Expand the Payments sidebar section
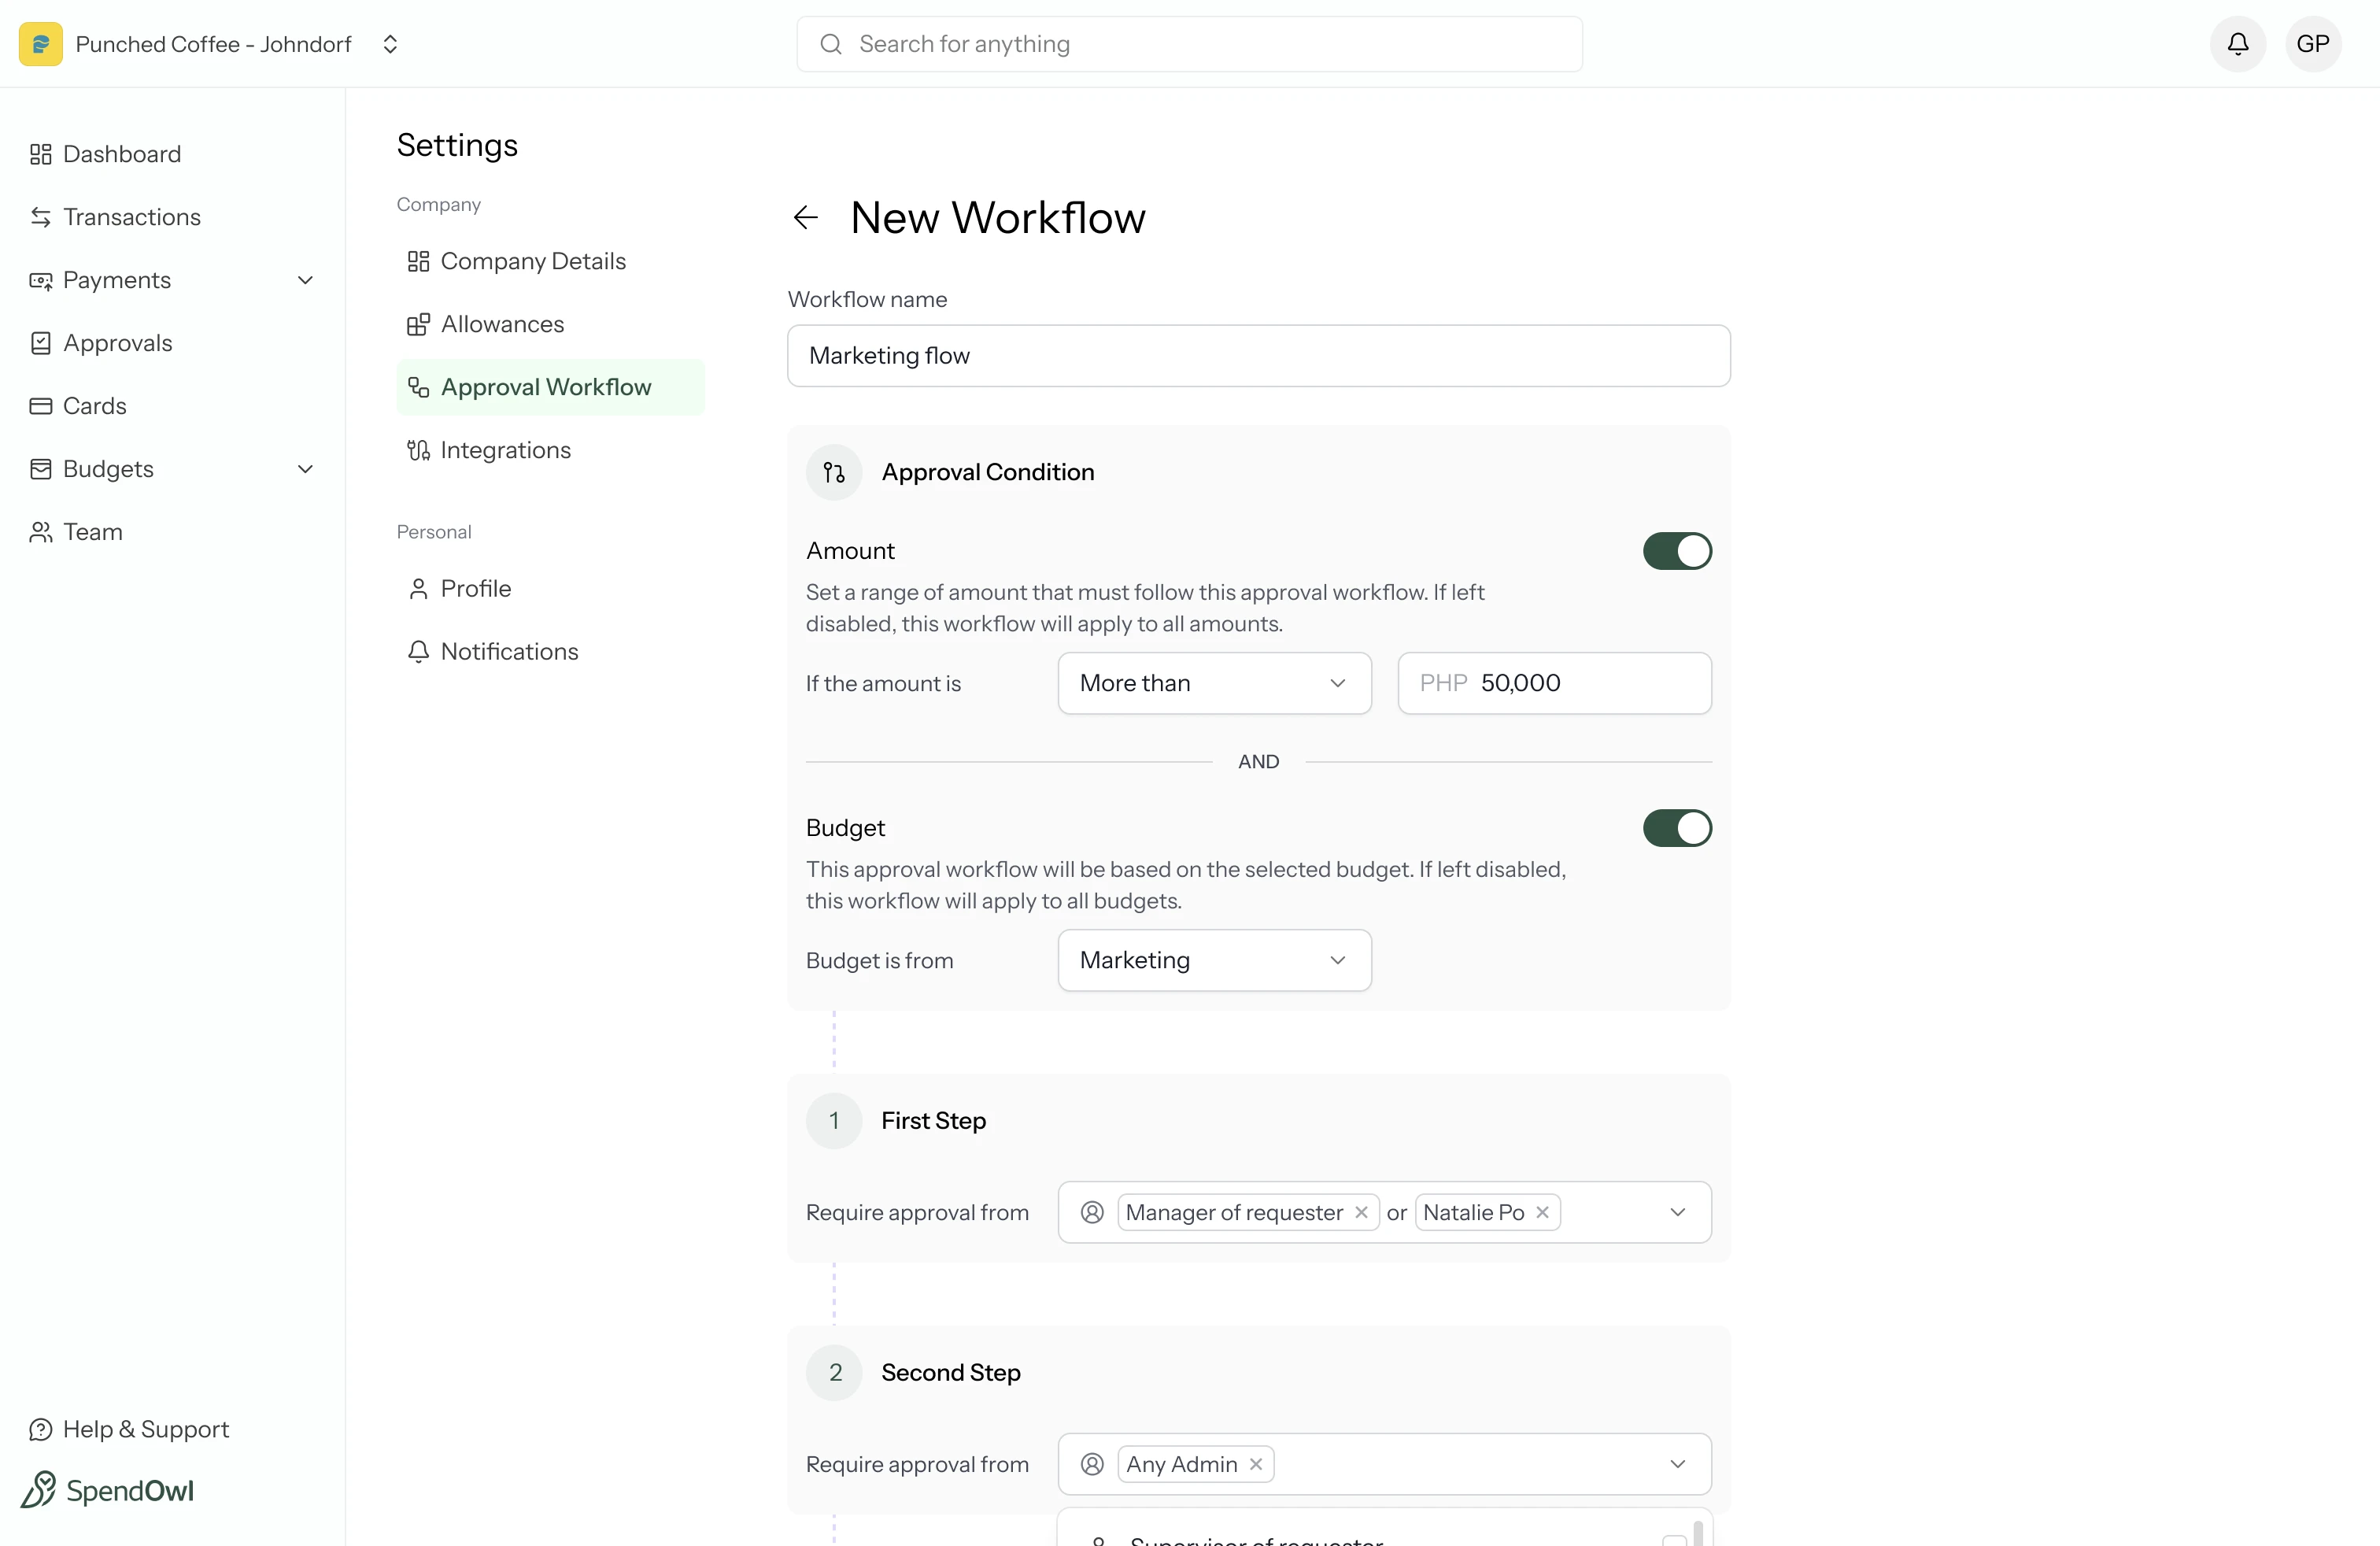 (306, 280)
